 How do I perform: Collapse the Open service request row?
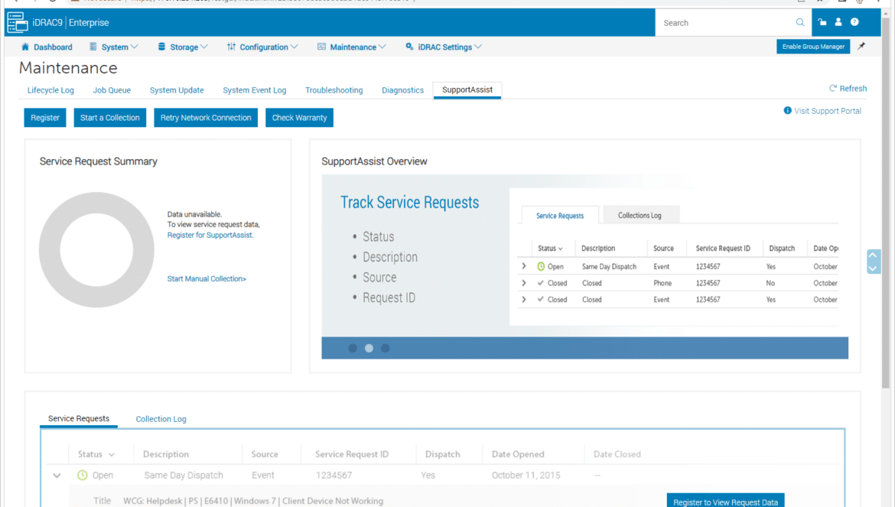(x=57, y=475)
